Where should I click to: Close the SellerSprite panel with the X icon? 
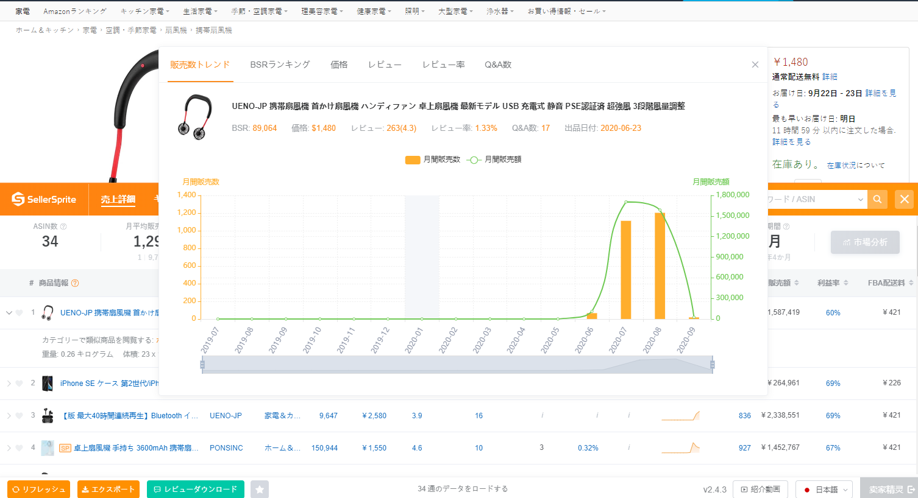(905, 199)
